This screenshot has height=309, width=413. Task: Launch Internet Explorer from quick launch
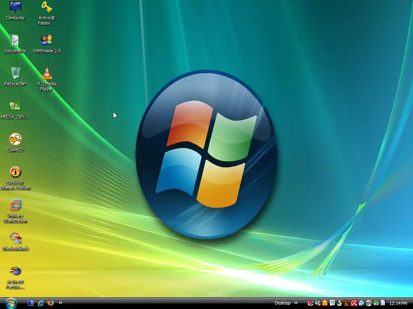tap(41, 303)
